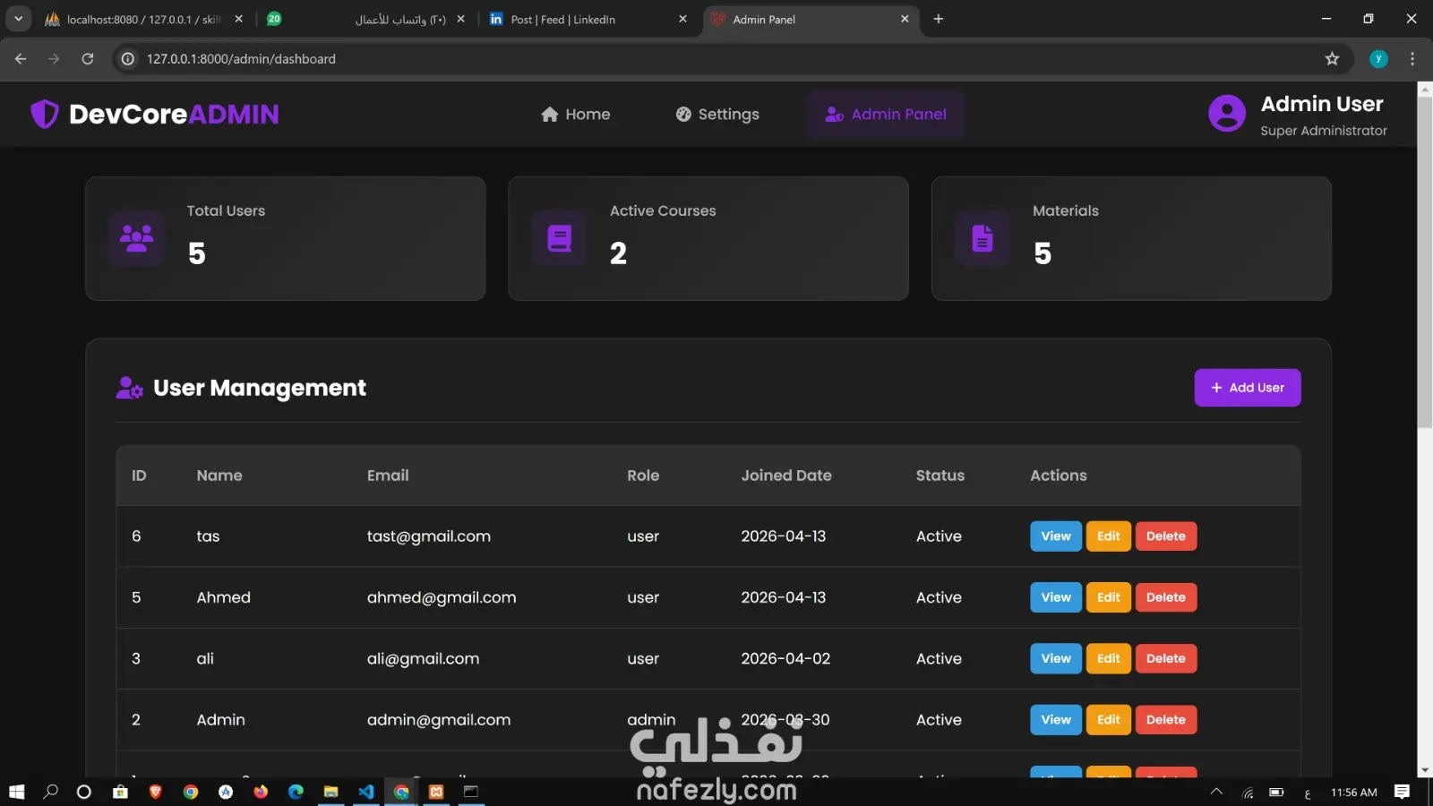Click the email ahmed@gmail.com

(x=442, y=597)
